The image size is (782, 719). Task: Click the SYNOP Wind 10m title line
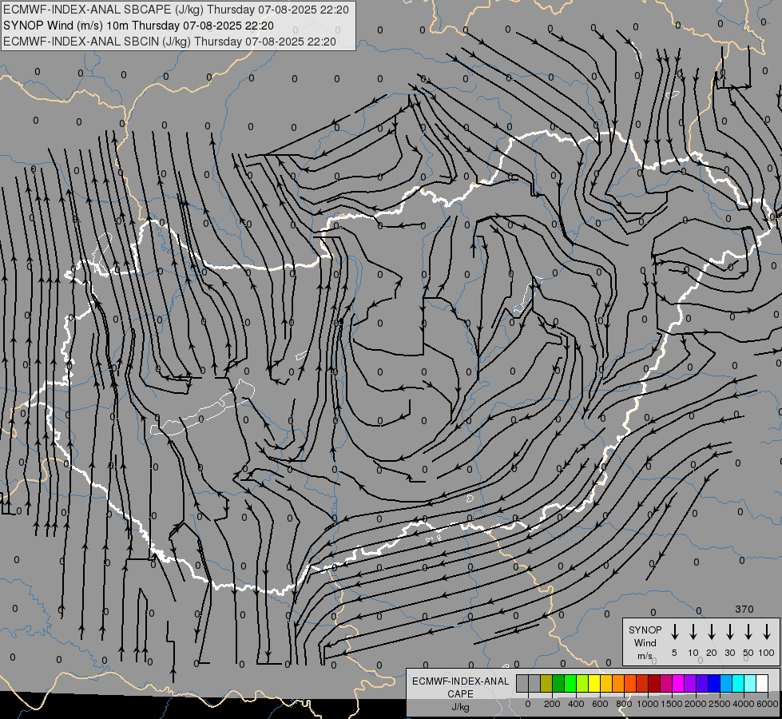pyautogui.click(x=138, y=26)
